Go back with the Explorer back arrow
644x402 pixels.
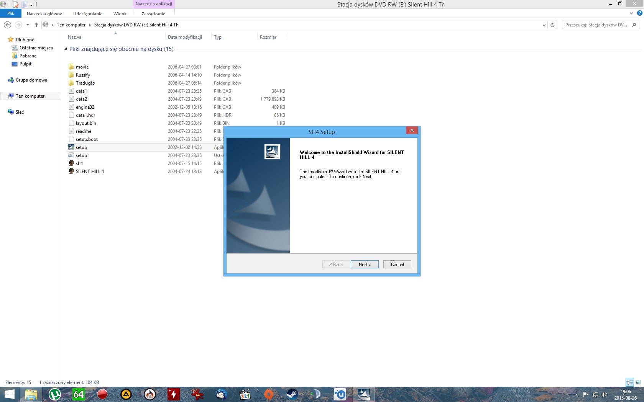click(7, 25)
